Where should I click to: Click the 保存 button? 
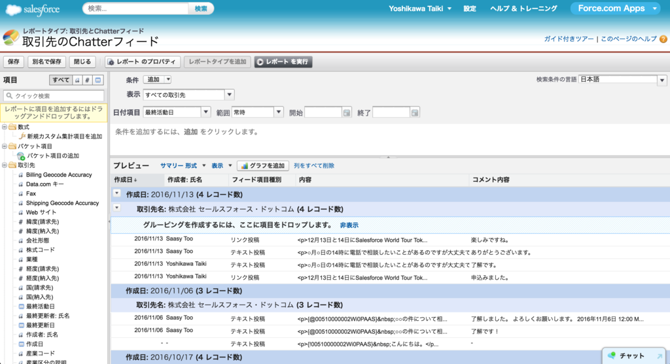[x=13, y=61]
